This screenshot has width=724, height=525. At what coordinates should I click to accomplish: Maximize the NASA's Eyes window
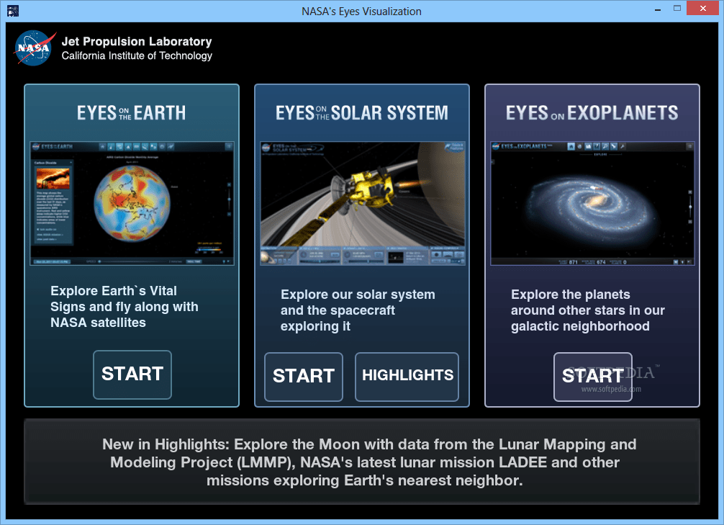point(677,9)
